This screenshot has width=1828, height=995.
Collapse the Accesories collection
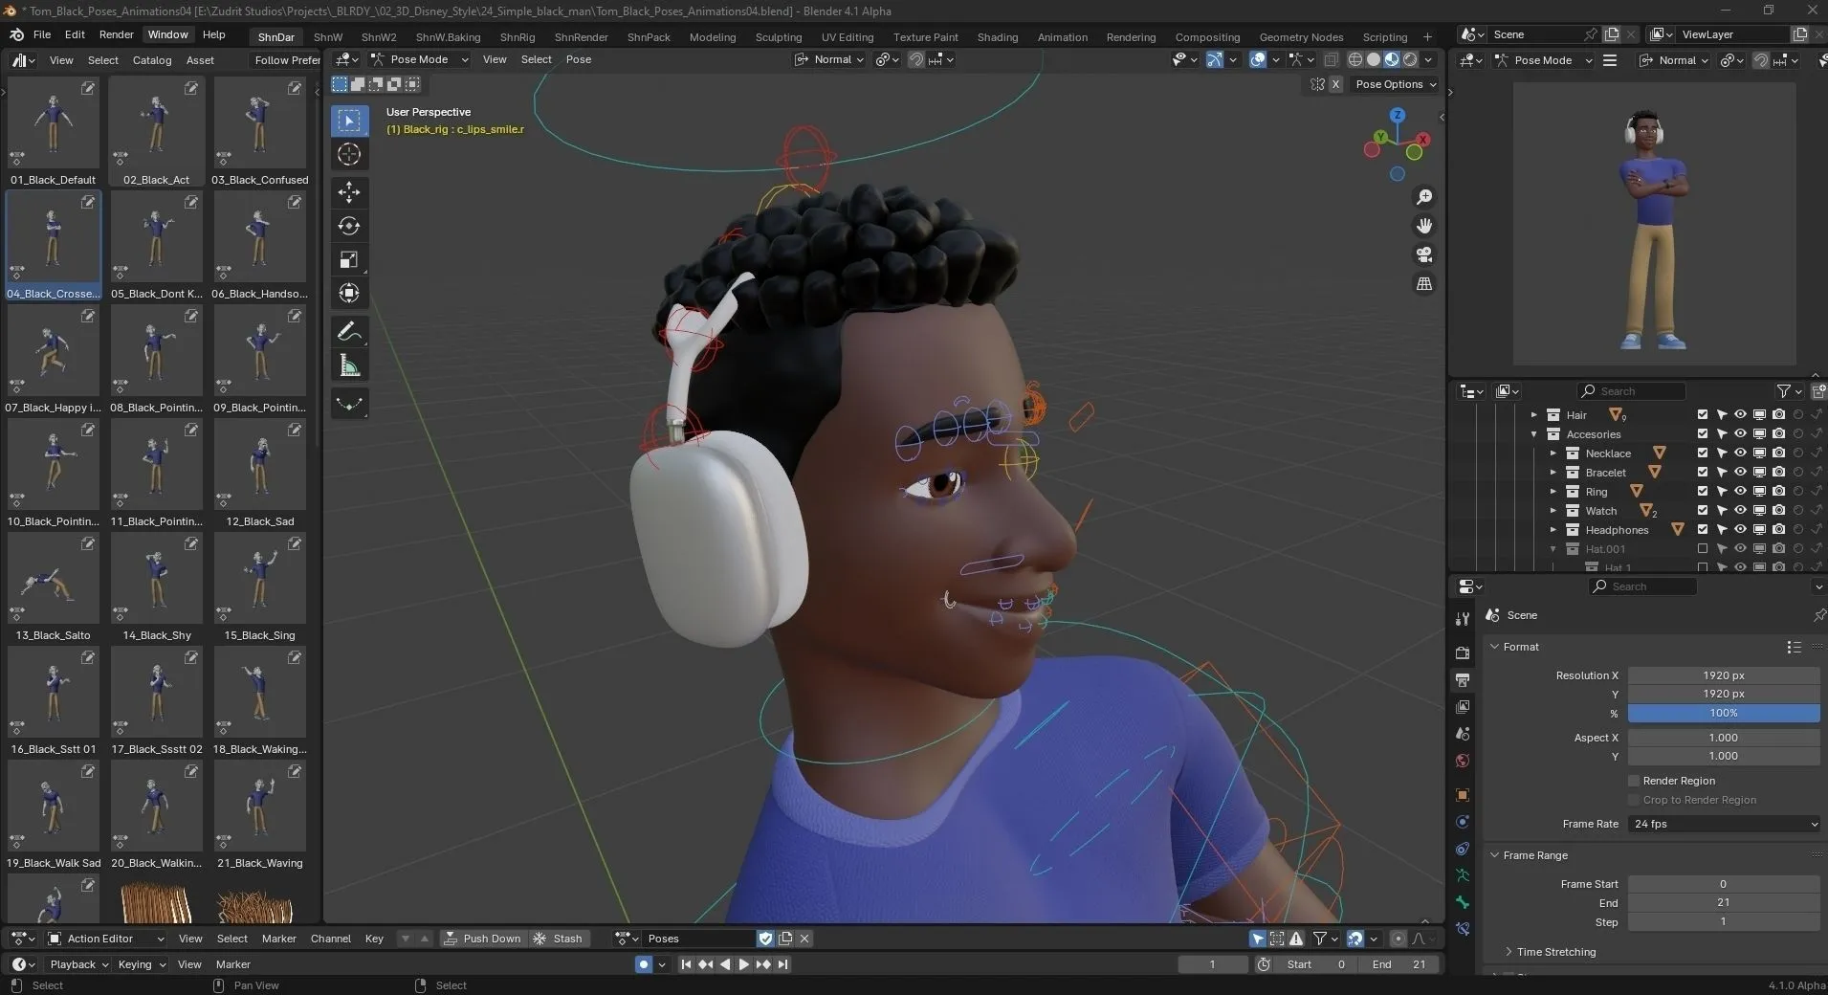click(x=1534, y=433)
